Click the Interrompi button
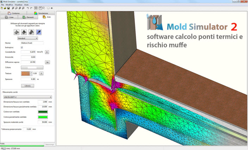The image size is (248, 150). [x=50, y=144]
